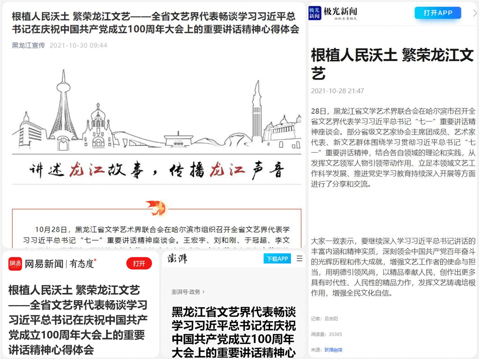The image size is (479, 359).
Task: Tap the blue 下载APP button in 澎湃 header
Action: coord(277,258)
